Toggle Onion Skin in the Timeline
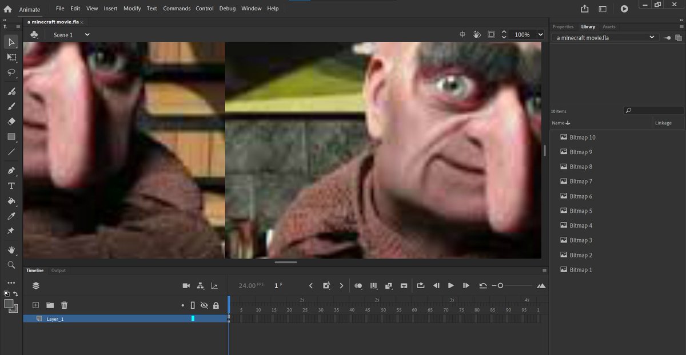 (358, 285)
